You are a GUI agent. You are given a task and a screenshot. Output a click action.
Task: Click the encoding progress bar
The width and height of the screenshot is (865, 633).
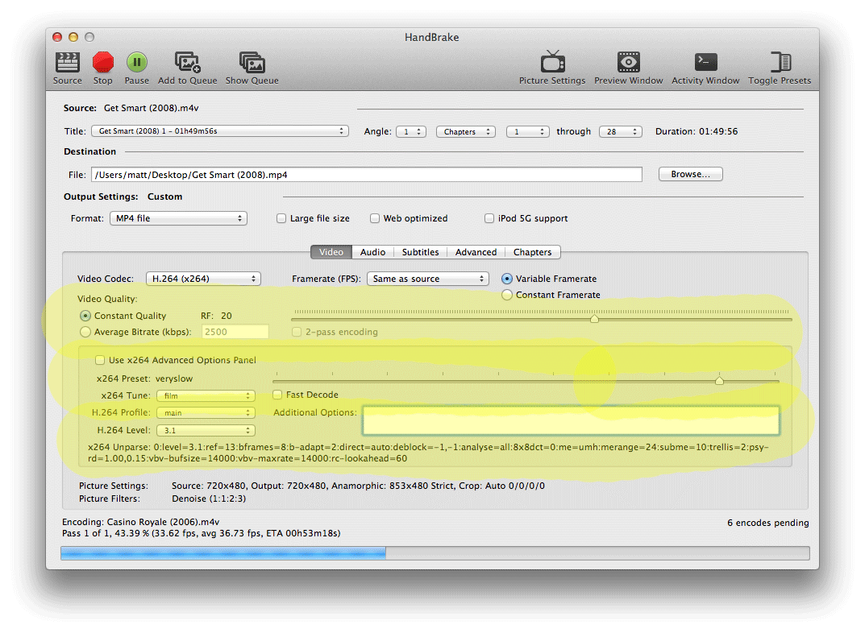pyautogui.click(x=435, y=553)
